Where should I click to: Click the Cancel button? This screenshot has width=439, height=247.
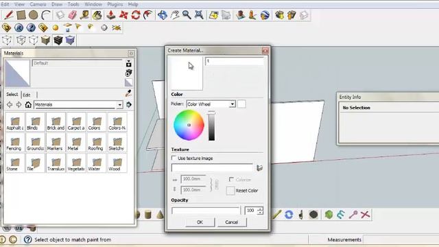[232, 222]
